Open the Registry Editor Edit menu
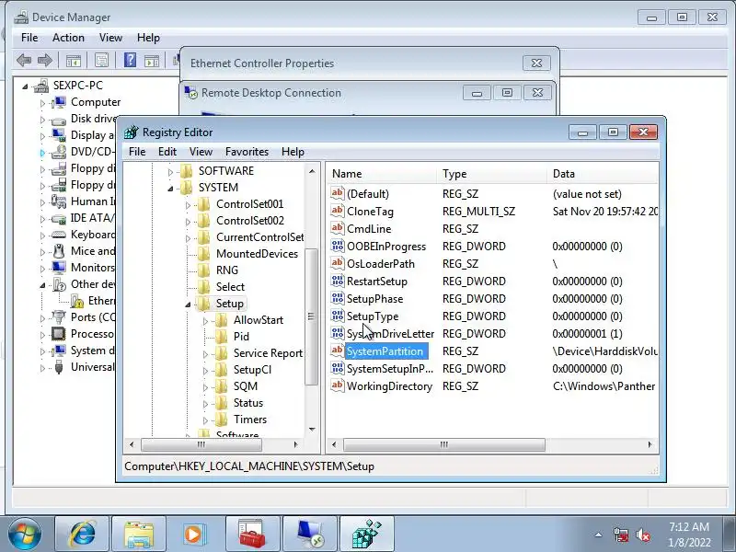The height and width of the screenshot is (552, 736). point(167,152)
